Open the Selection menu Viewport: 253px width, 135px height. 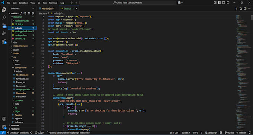coord(23,3)
